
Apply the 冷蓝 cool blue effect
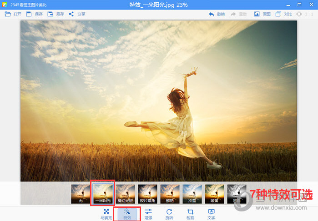(x=192, y=193)
